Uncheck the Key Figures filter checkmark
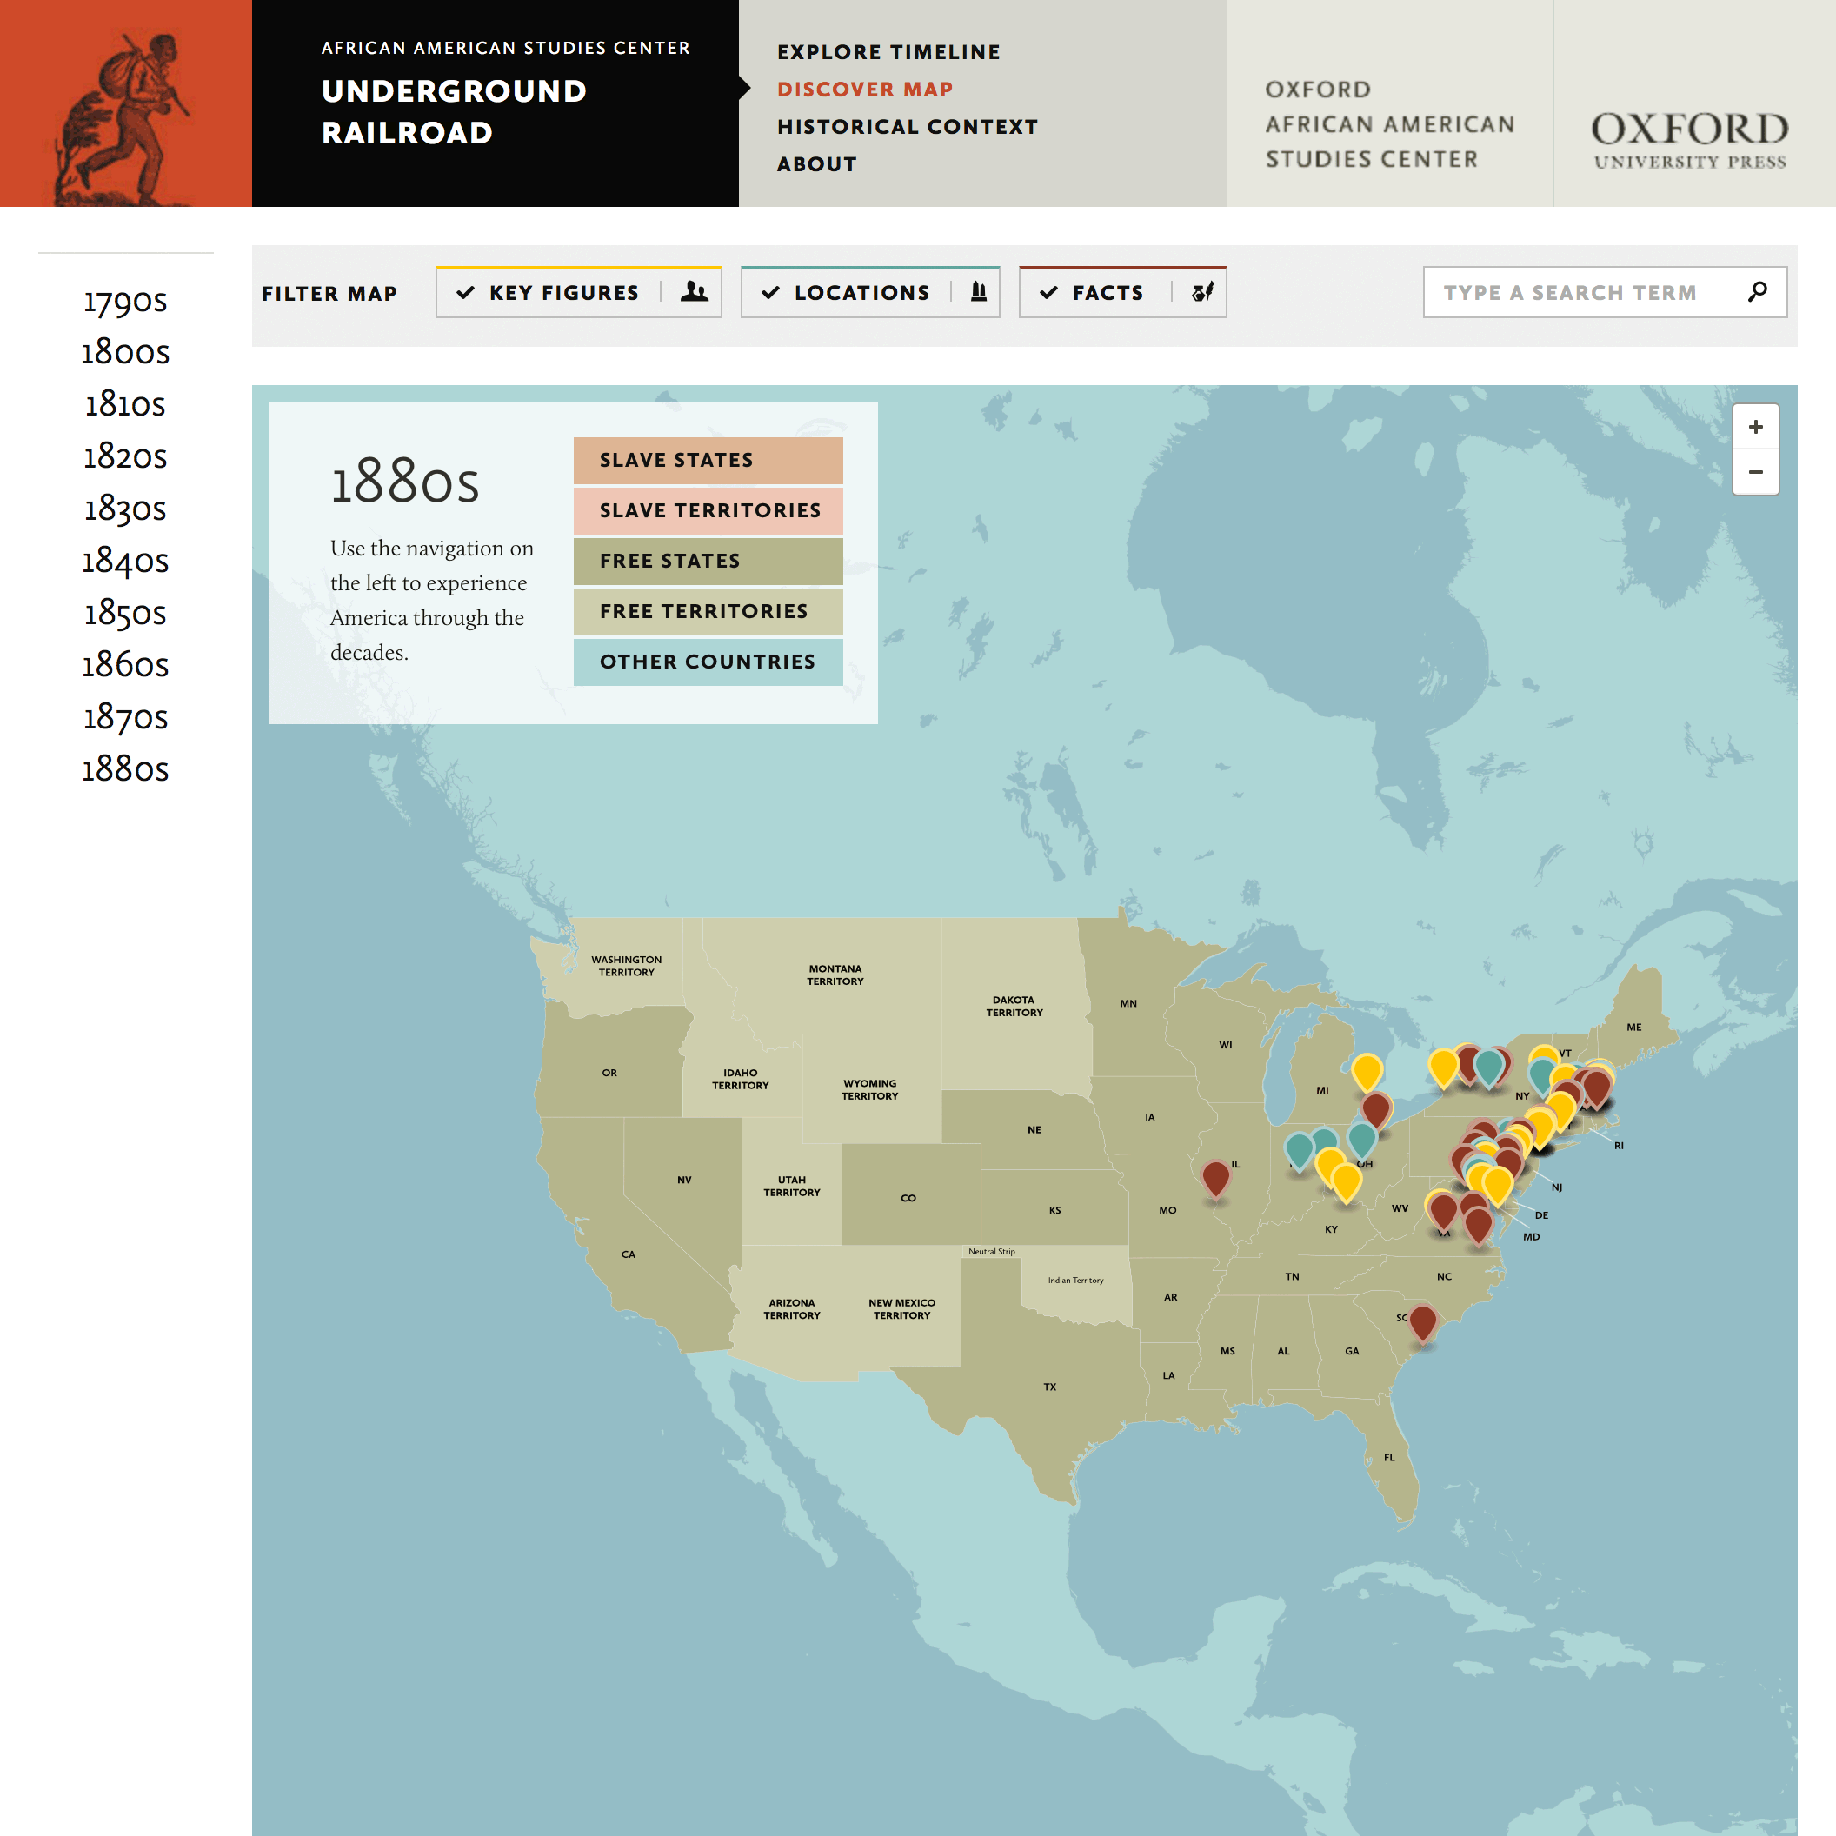Image resolution: width=1836 pixels, height=1836 pixels. coord(465,293)
